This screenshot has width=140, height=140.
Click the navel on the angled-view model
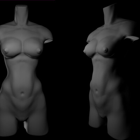point(97,91)
